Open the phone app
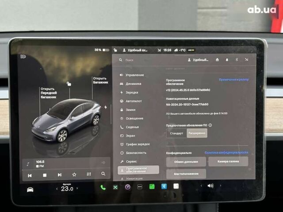 (x=103, y=187)
